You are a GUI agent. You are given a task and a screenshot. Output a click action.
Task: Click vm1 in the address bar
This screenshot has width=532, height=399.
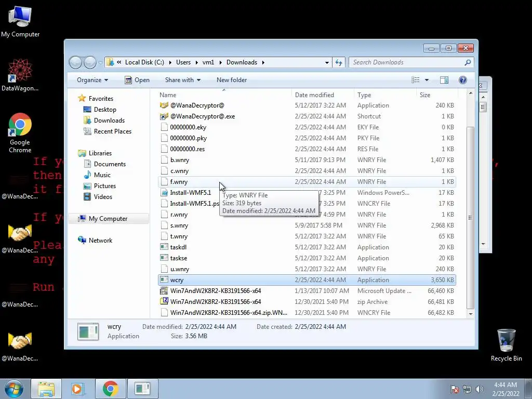pyautogui.click(x=208, y=62)
